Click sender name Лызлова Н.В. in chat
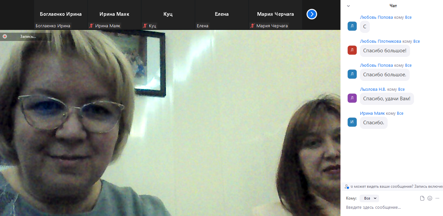Screen dimensions: 443x216 click(x=373, y=89)
